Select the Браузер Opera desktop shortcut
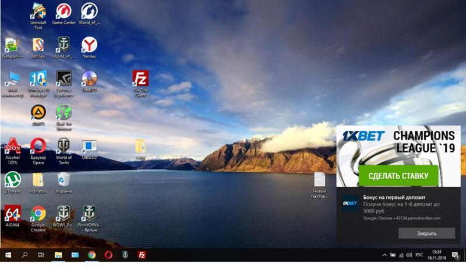Image resolution: width=466 pixels, height=274 pixels. 38,151
